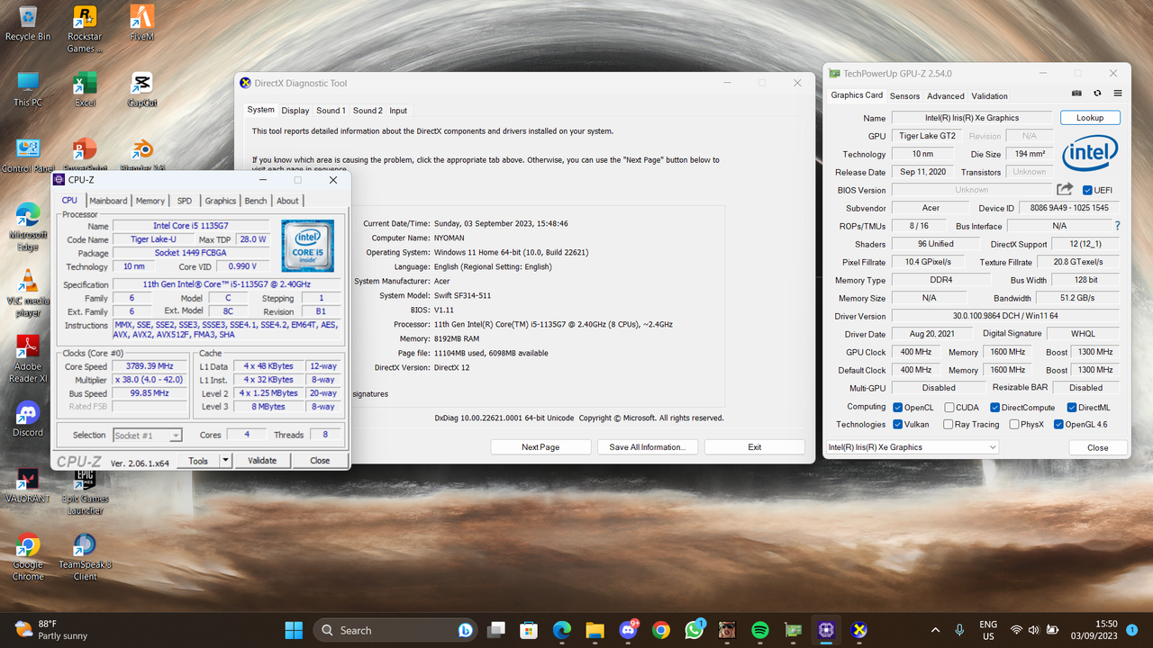
Task: Open the Memory tab in CPU-Z
Action: point(150,201)
